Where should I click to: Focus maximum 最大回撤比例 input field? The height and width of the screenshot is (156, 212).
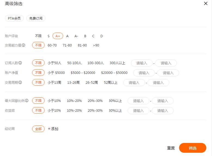[x=163, y=101]
